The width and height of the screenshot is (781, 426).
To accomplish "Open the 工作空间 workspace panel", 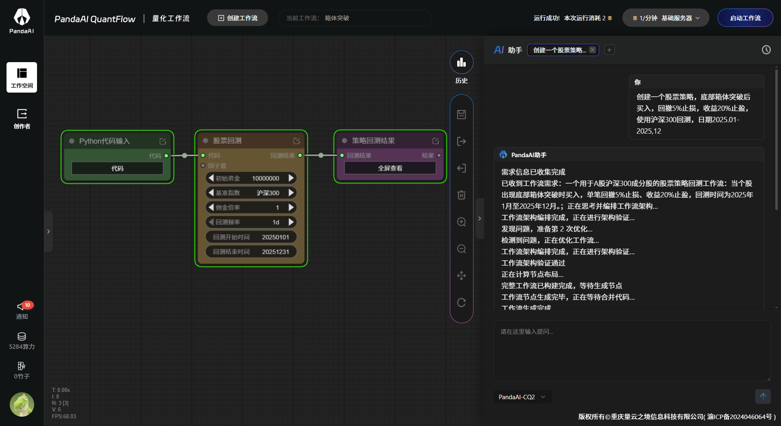I will [x=22, y=77].
